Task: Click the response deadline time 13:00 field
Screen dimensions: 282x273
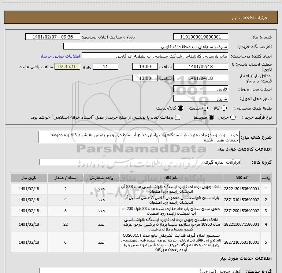Action: pyautogui.click(x=145, y=66)
